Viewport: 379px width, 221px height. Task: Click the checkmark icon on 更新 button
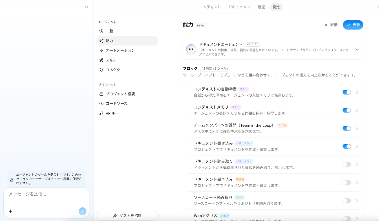point(349,25)
